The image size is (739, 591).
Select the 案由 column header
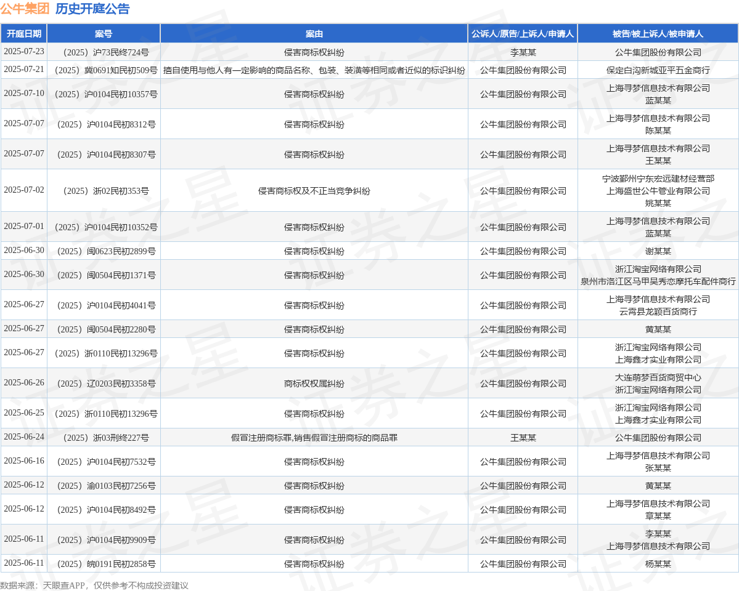click(x=314, y=34)
